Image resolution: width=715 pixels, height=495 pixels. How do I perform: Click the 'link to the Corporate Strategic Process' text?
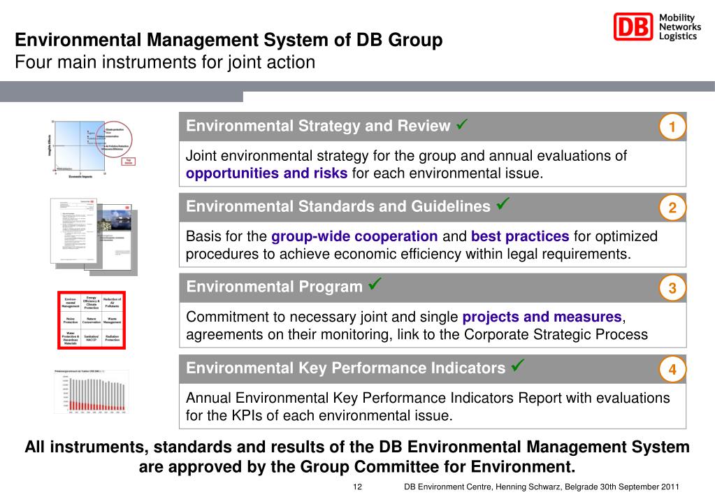tap(522, 334)
